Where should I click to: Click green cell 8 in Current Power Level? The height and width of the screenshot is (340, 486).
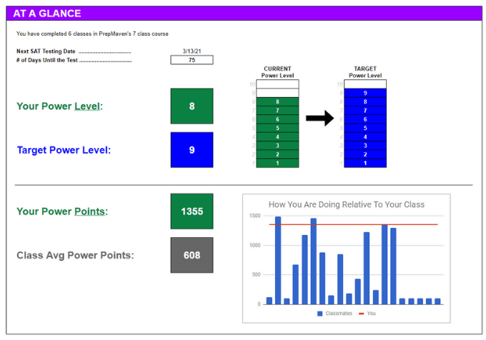277,102
